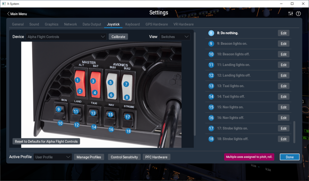Open the help question mark icon
The image size is (309, 181).
click(x=298, y=14)
